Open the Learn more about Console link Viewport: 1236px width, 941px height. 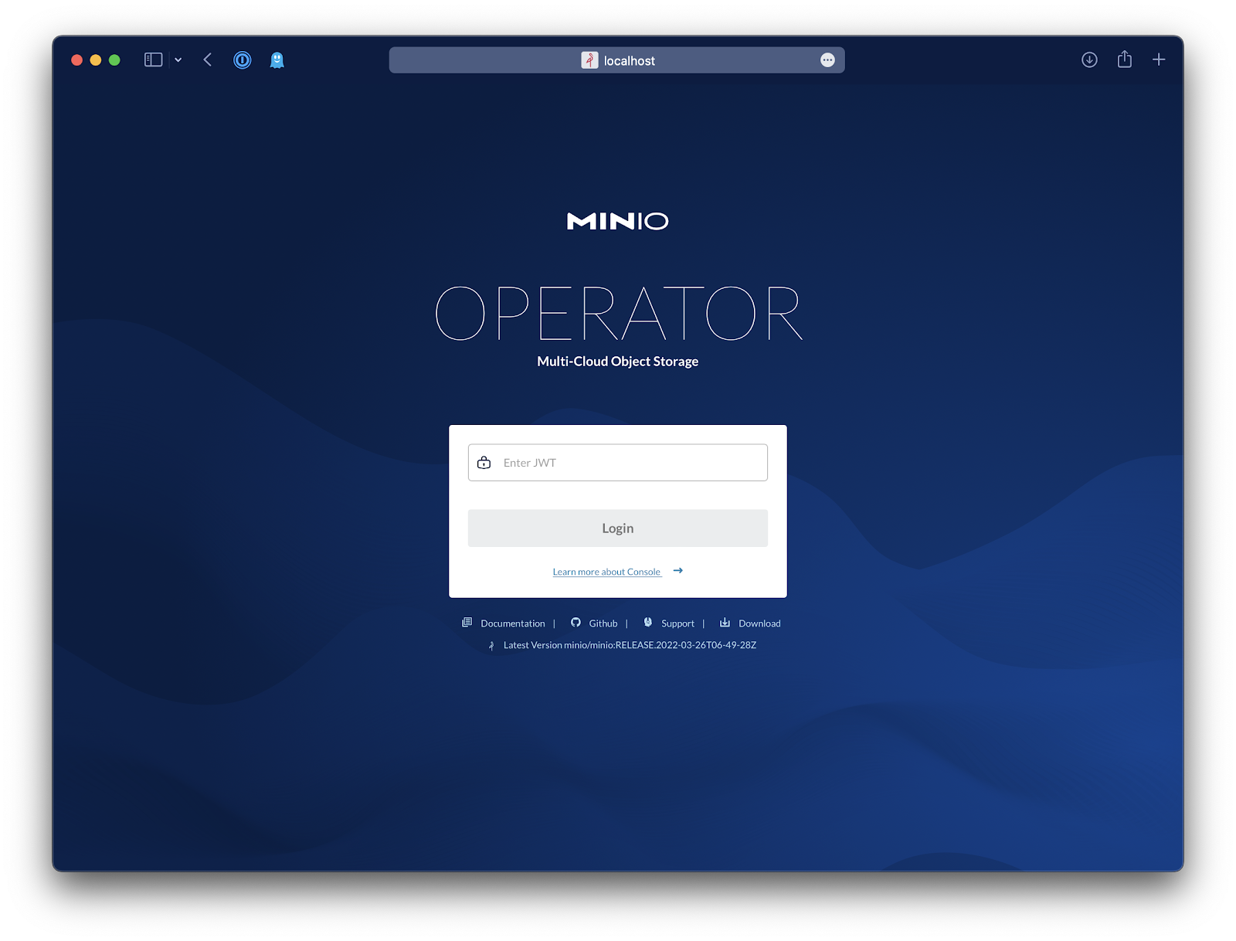tap(606, 572)
